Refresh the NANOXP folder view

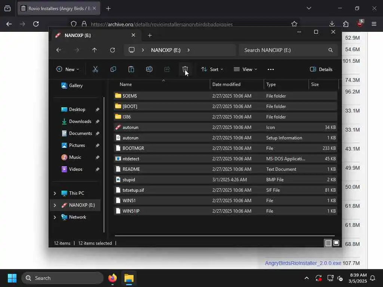(113, 50)
